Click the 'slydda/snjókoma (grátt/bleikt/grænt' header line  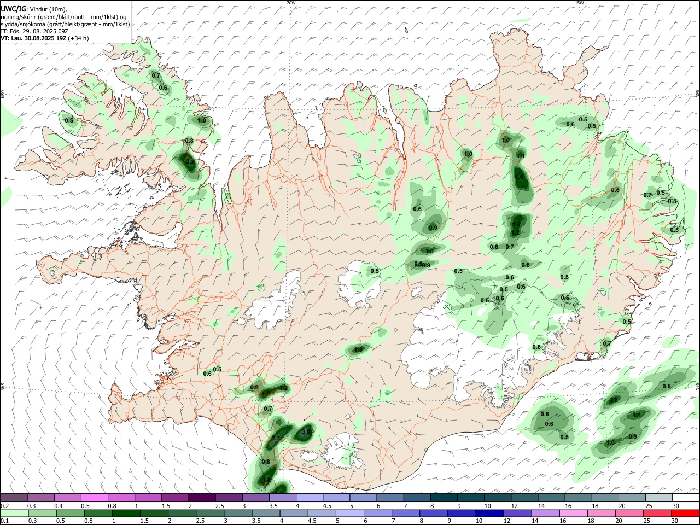pos(65,24)
